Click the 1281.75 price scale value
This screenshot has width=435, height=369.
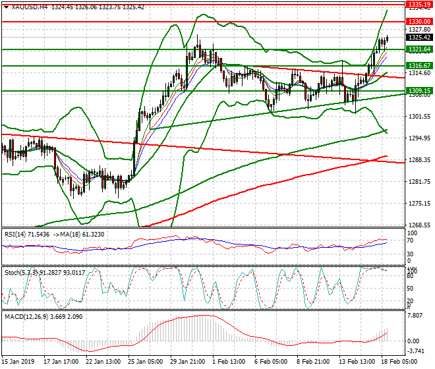tap(420, 182)
